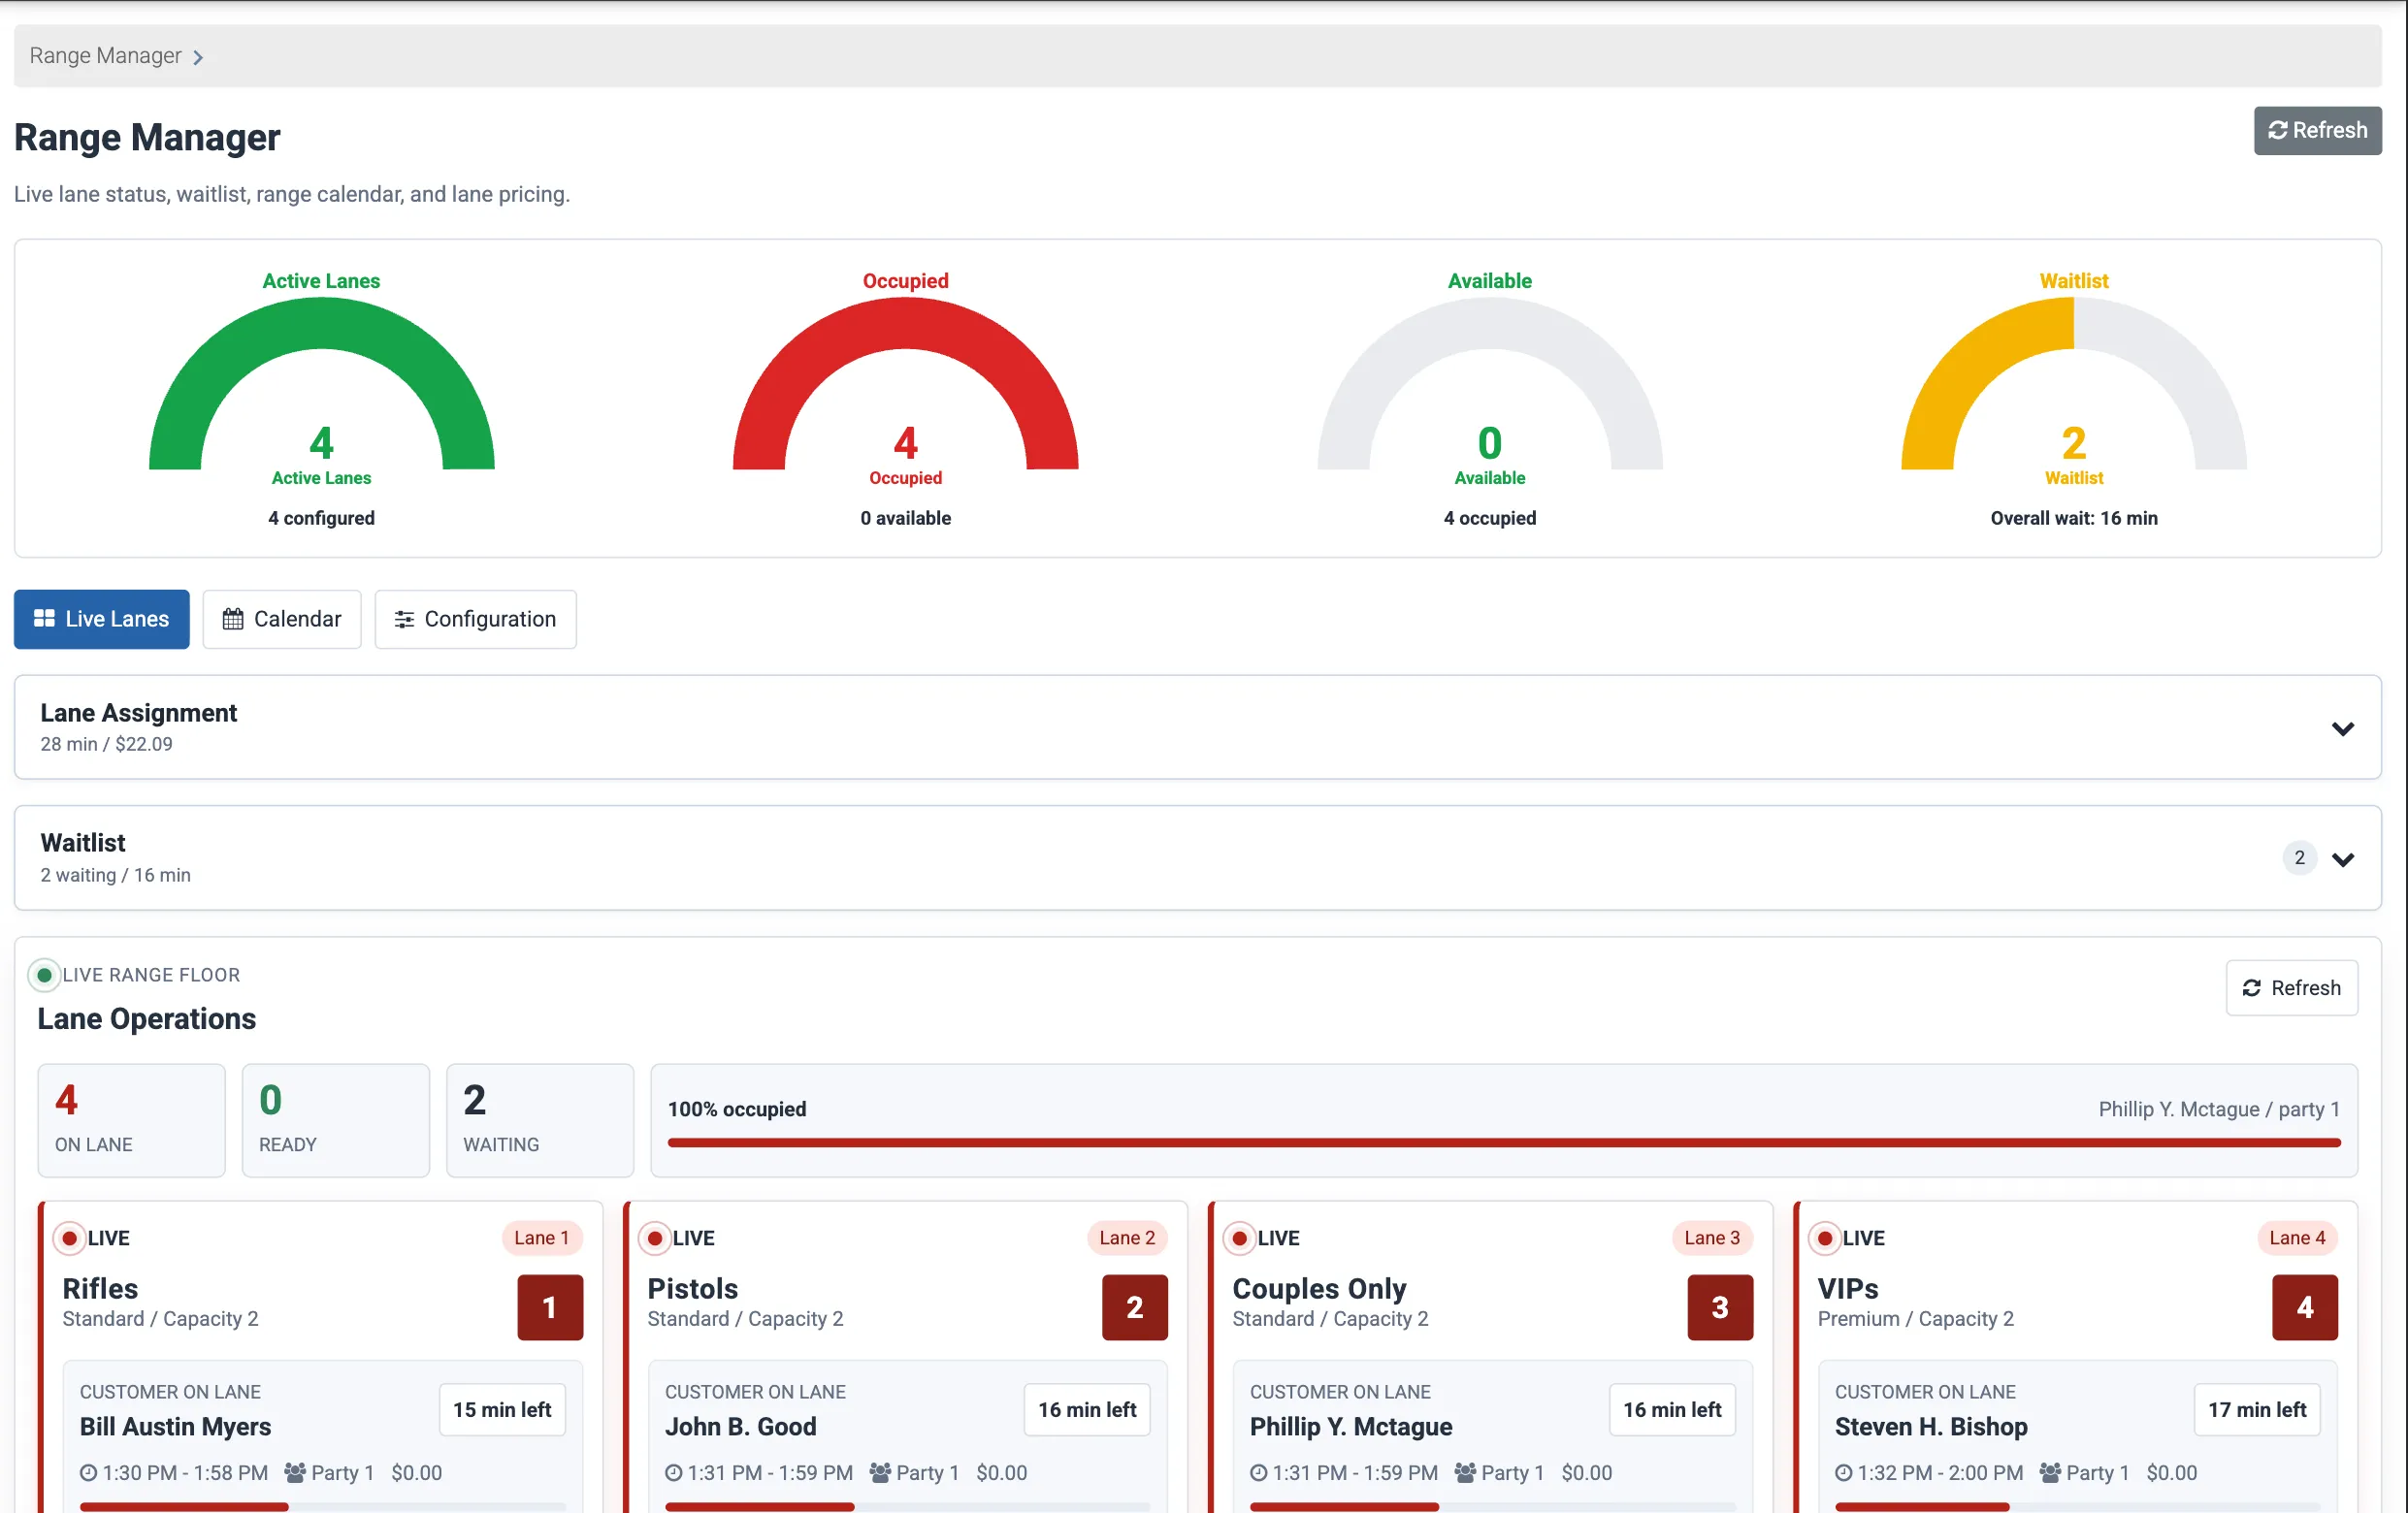Click the Range Manager breadcrumb link
Screen dimensions: 2408x1513
[x=105, y=56]
